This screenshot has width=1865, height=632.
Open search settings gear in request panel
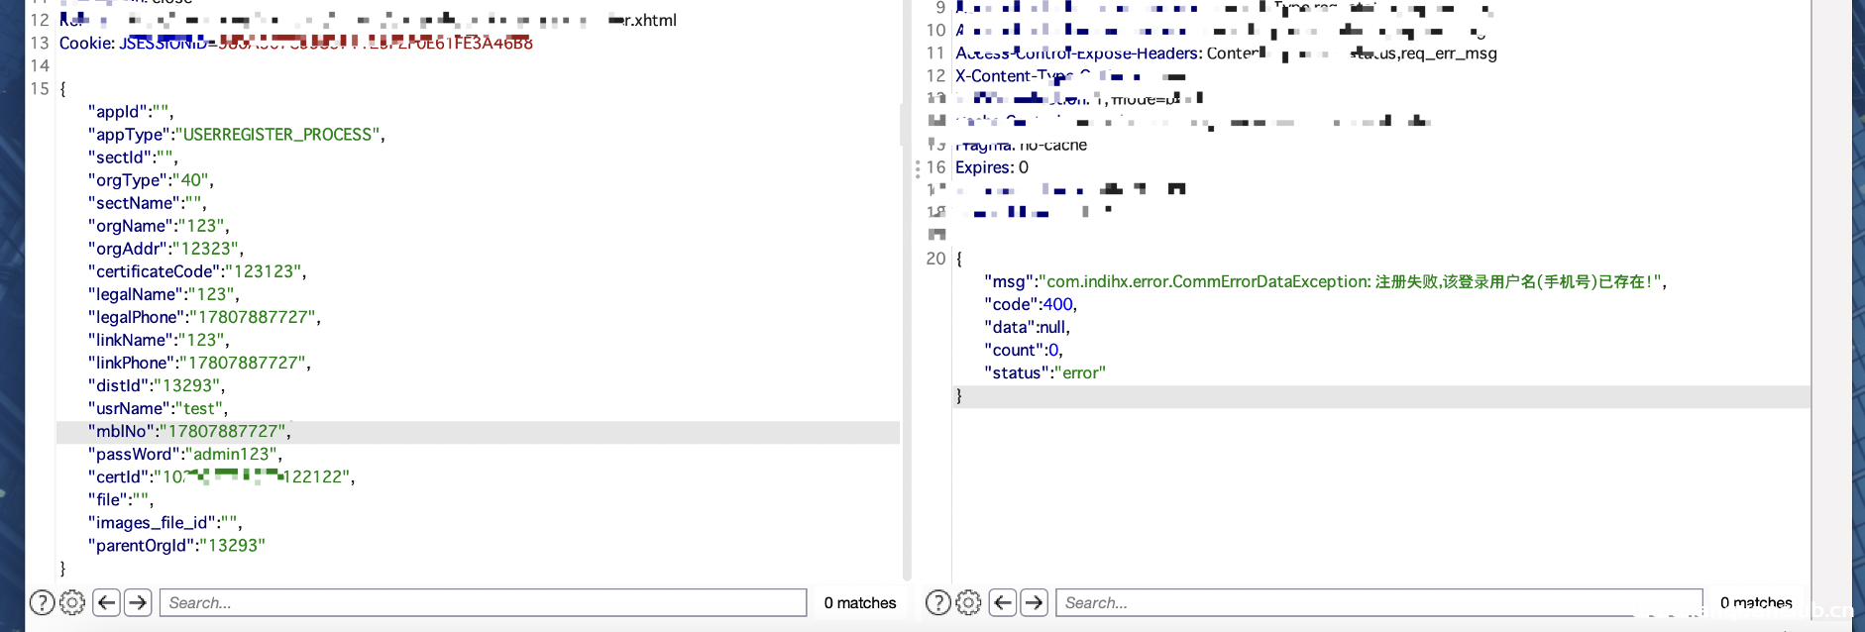click(72, 602)
